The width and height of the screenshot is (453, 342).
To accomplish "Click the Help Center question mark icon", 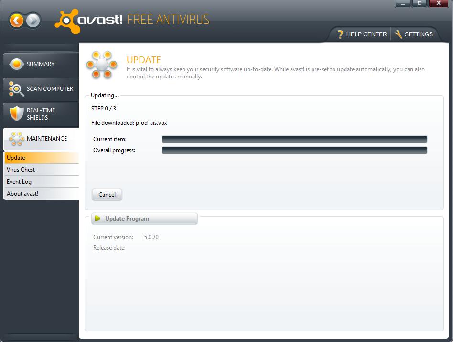I will [x=340, y=34].
